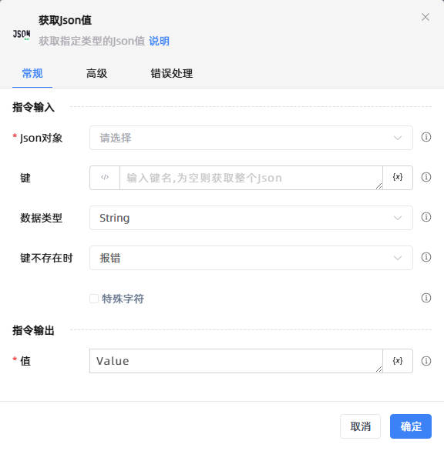This screenshot has width=444, height=451.
Task: Switch to the 高级 tab
Action: tap(96, 74)
